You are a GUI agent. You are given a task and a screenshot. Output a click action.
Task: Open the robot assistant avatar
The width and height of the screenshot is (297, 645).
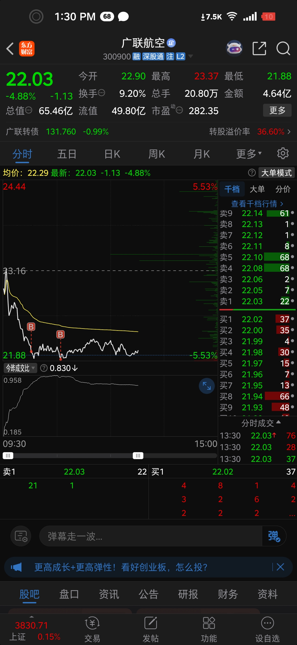coord(234,49)
